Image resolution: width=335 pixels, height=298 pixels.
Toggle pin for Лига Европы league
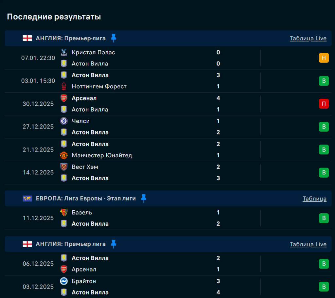click(x=144, y=198)
